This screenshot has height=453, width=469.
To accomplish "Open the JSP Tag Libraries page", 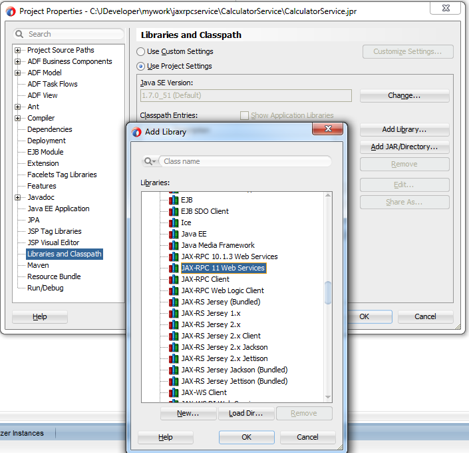I will tap(55, 231).
